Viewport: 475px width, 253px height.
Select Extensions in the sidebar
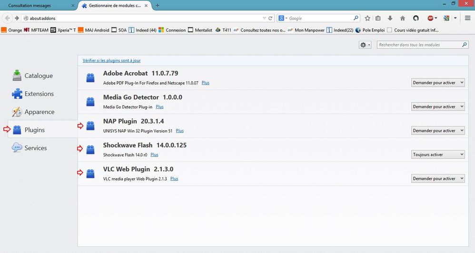39,94
